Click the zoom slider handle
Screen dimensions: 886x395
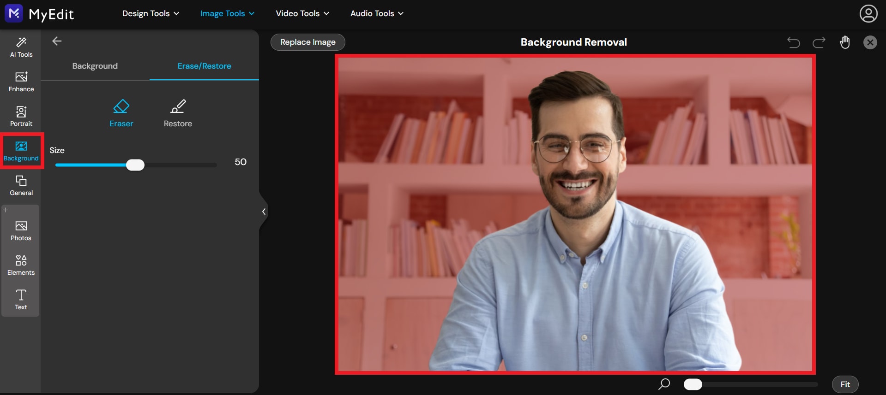click(x=693, y=384)
